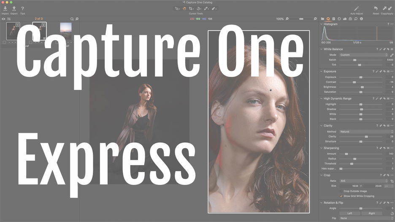The height and width of the screenshot is (222, 395).
Task: Toggle the browser visibility eye icon
Action: click(3, 19)
